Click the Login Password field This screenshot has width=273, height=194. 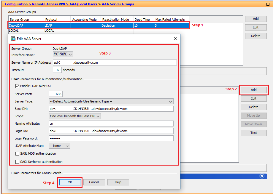click(x=111, y=138)
